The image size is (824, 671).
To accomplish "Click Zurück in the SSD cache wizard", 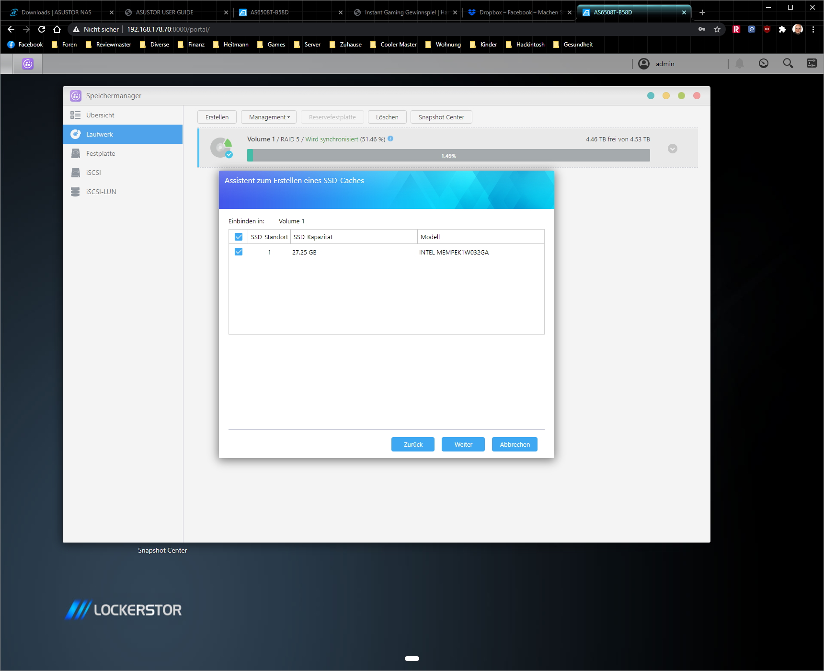I will [x=413, y=444].
